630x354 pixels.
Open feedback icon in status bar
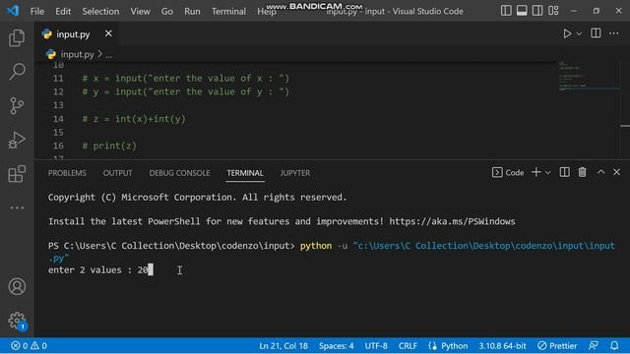coord(594,345)
